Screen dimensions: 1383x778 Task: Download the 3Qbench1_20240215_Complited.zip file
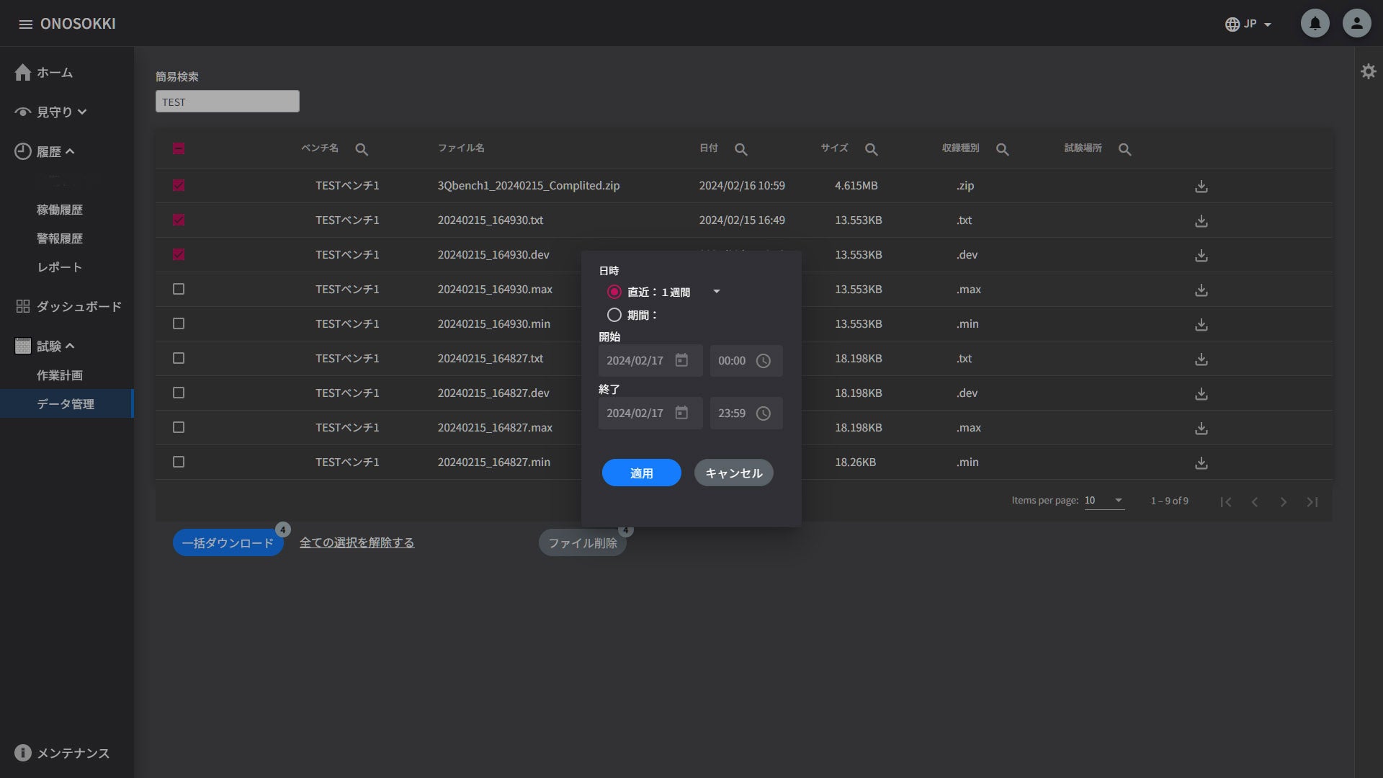pyautogui.click(x=1201, y=187)
